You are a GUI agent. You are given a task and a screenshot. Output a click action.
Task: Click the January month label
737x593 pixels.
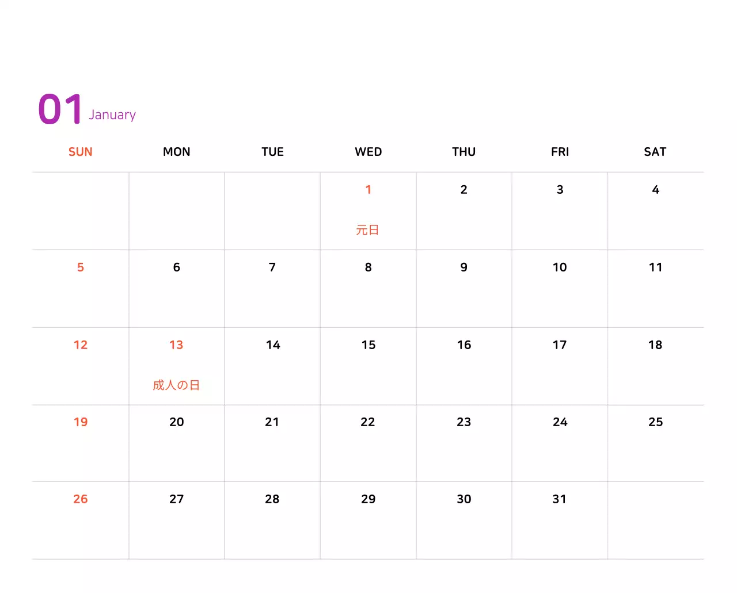tap(112, 115)
